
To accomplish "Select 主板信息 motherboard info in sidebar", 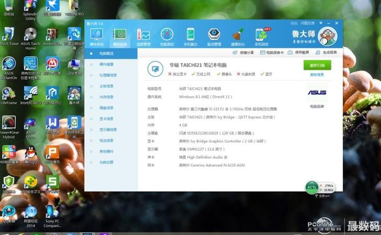I will click(111, 86).
